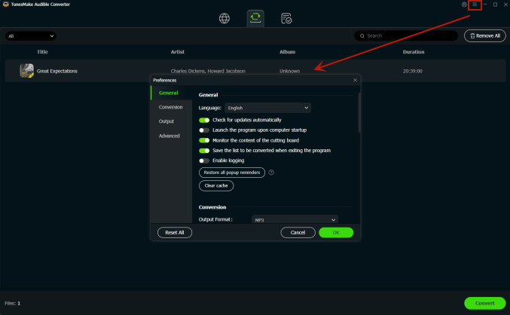Toggle Save the list when exiting the program
Screen dimensions: 510x315
tap(204, 151)
